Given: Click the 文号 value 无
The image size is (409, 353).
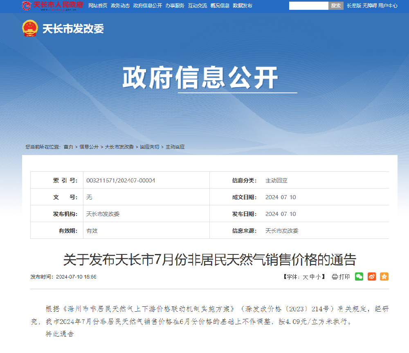Looking at the screenshot, I should click(x=89, y=197).
